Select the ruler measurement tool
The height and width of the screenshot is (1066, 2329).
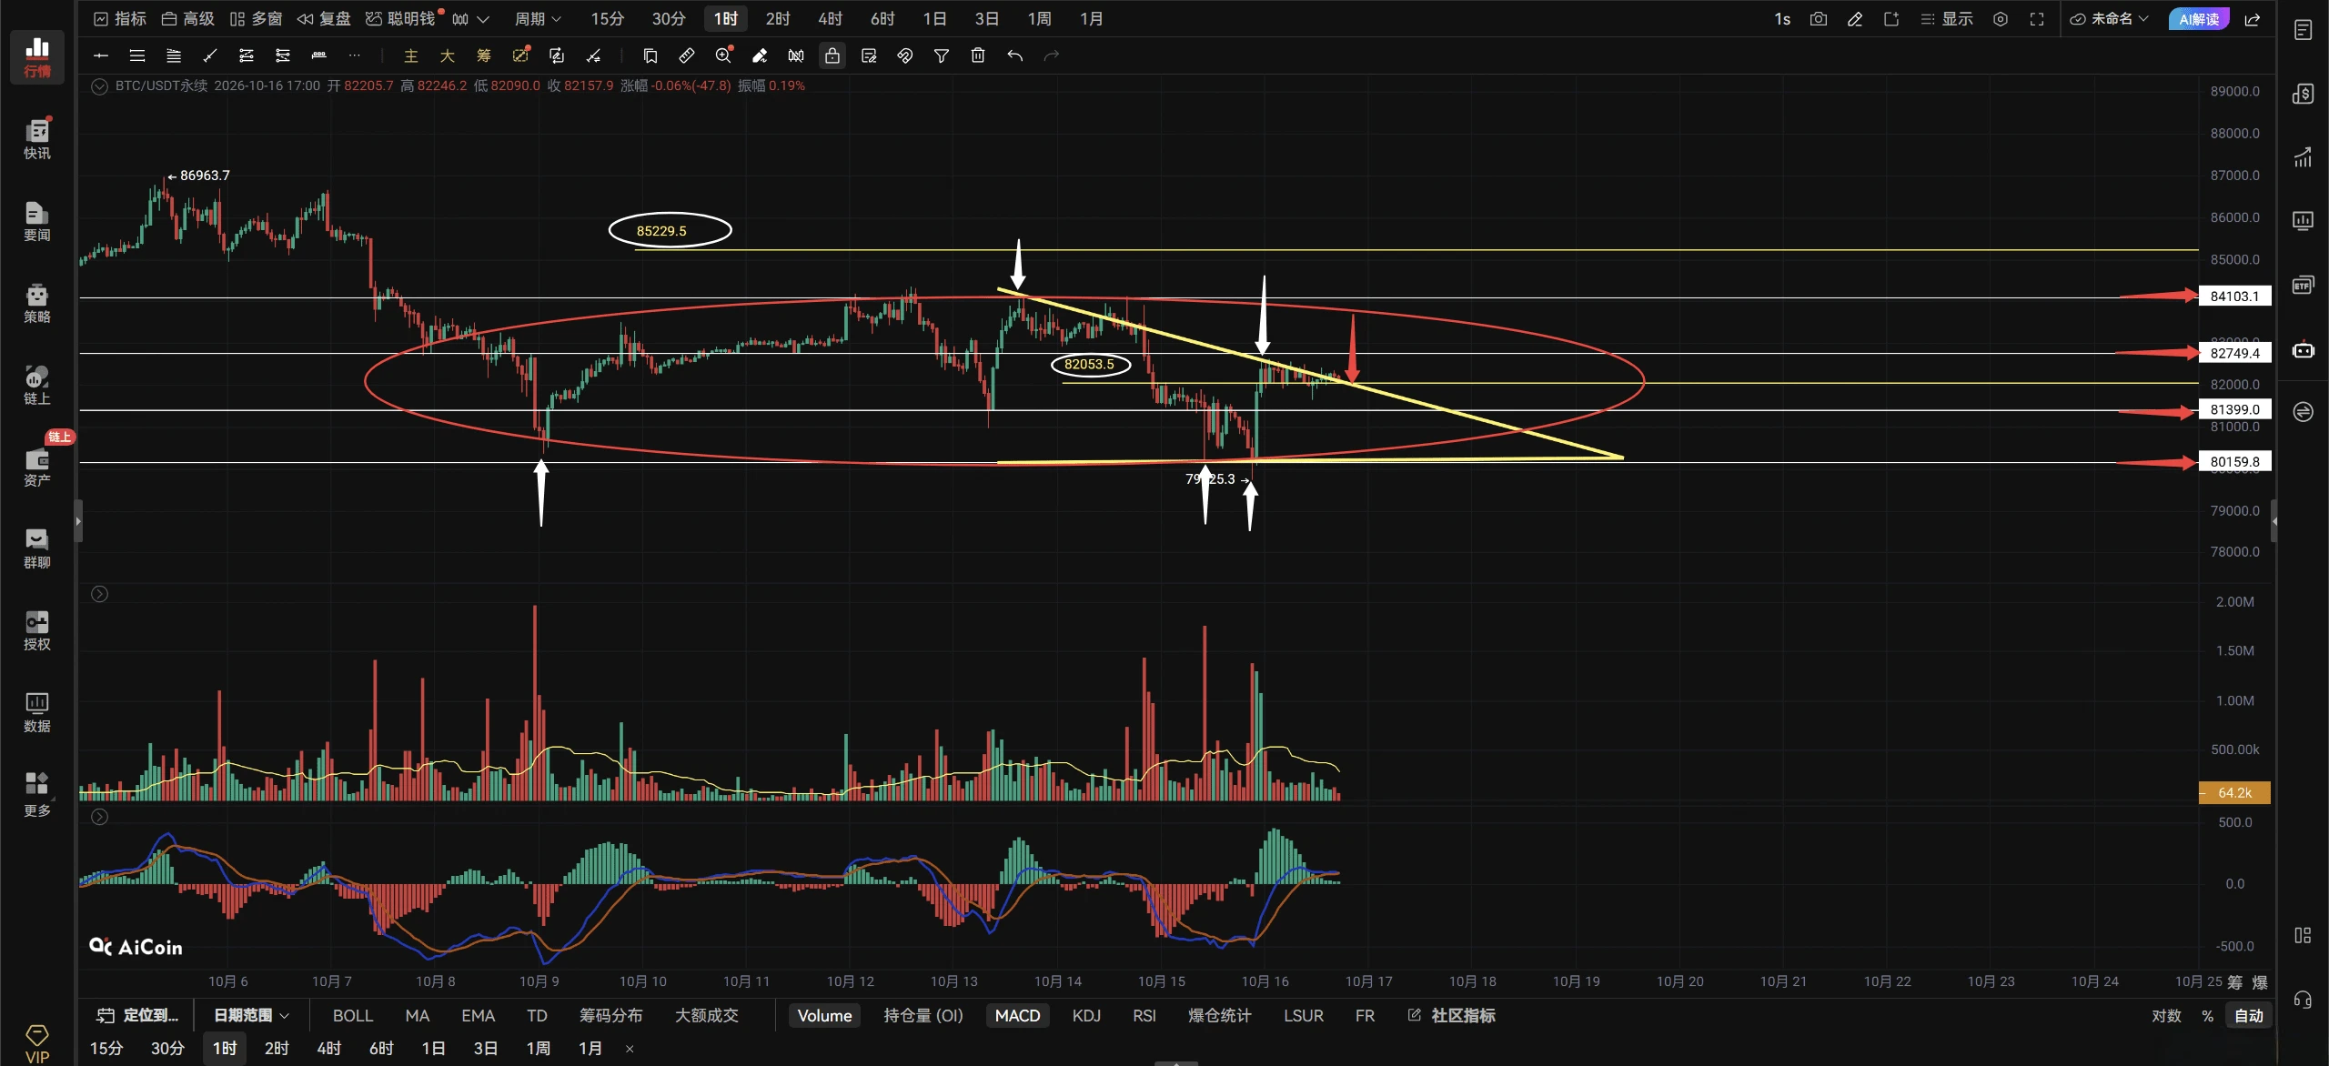(x=687, y=55)
